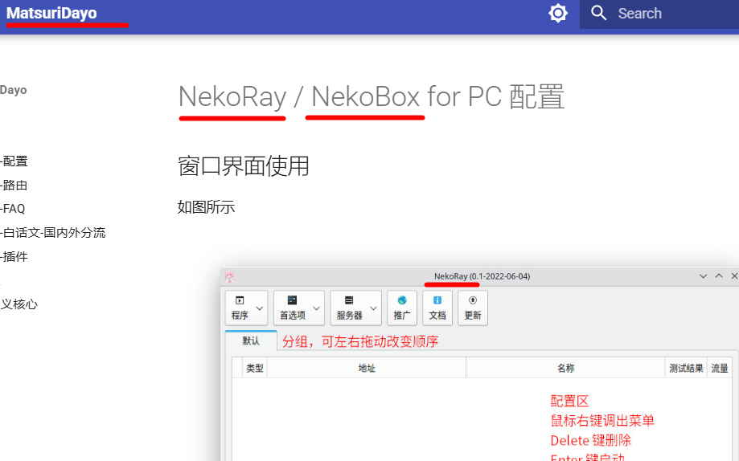Click the 首选项 (Preferences) toolbar icon
Image resolution: width=739 pixels, height=461 pixels.
click(x=292, y=308)
